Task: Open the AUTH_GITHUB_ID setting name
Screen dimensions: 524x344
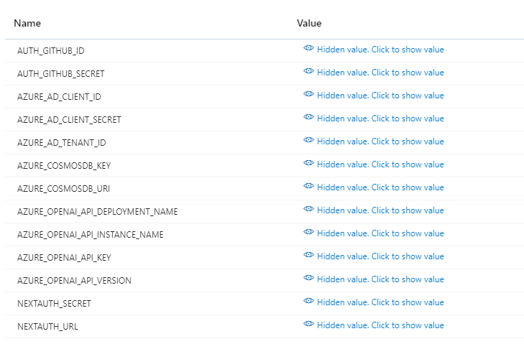Action: coord(51,51)
